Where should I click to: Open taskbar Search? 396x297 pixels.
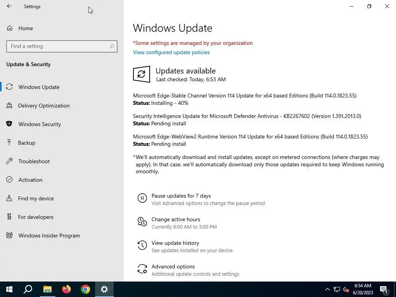[28, 289]
